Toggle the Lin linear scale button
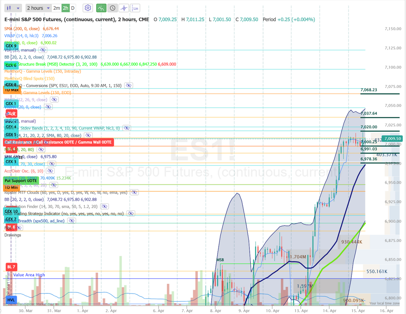 (x=135, y=8)
